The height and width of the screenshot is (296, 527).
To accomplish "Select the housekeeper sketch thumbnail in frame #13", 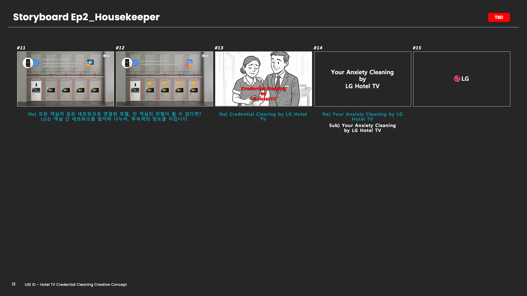I will tap(263, 79).
